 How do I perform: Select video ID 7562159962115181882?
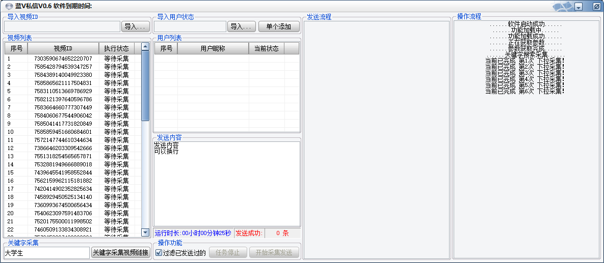pyautogui.click(x=63, y=181)
